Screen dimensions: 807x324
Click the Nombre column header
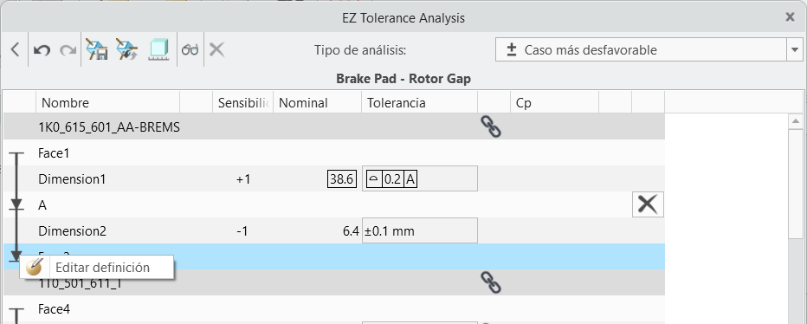(x=107, y=102)
